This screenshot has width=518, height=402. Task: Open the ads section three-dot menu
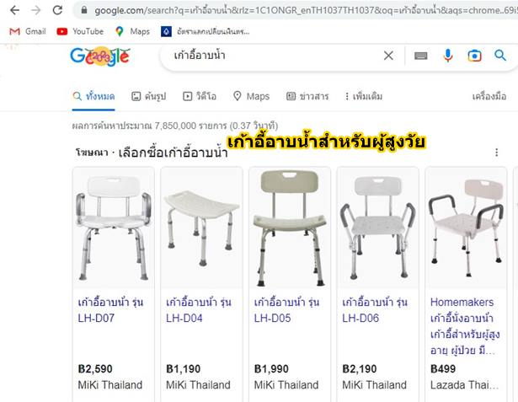click(496, 153)
